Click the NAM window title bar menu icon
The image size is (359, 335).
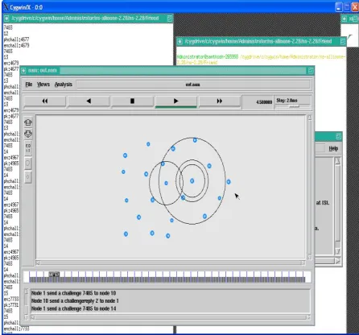(24, 71)
